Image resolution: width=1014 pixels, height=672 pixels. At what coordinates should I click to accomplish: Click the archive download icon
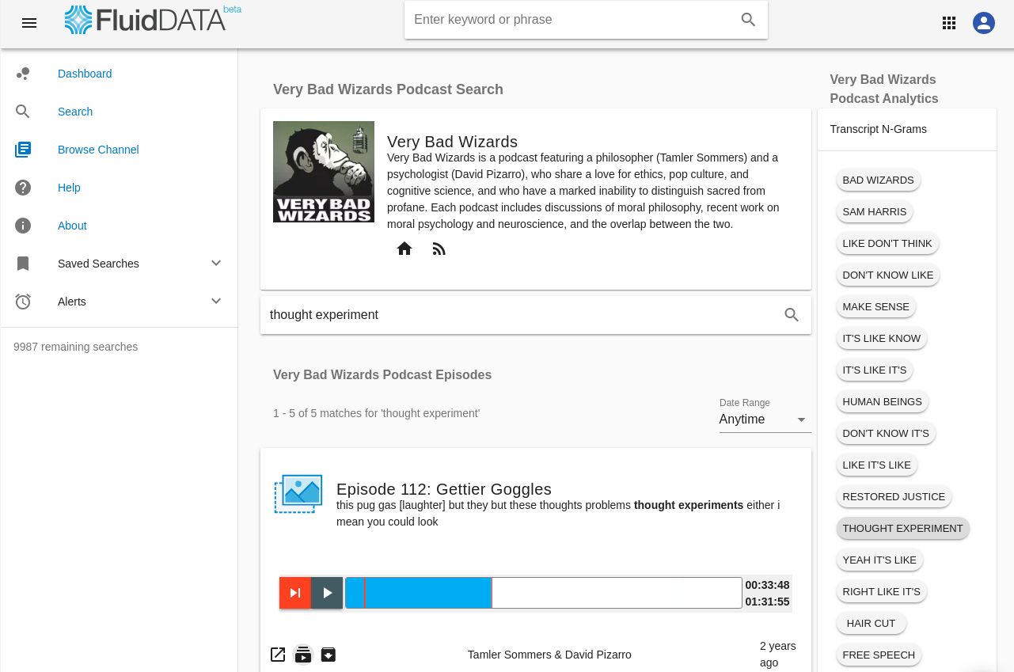[x=329, y=655]
